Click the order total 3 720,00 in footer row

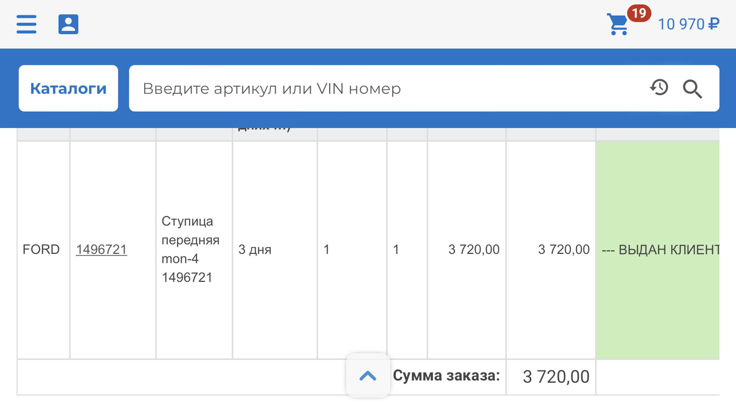556,376
